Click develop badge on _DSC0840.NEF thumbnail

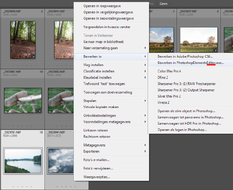tap(33, 56)
